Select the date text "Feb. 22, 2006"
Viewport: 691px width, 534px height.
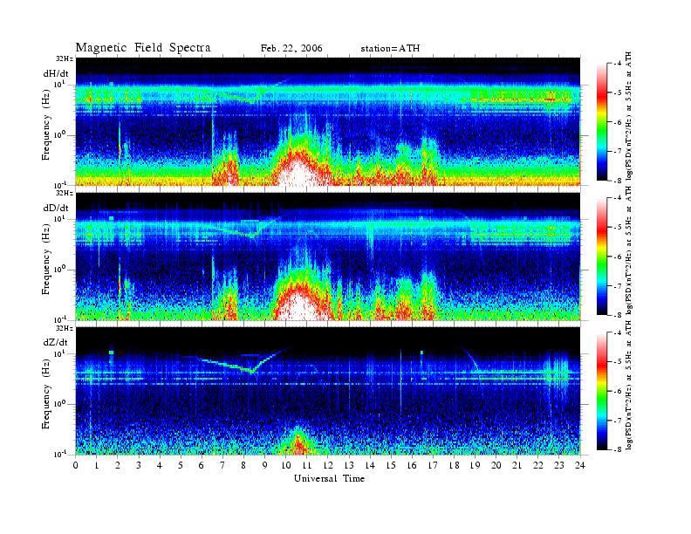point(291,48)
